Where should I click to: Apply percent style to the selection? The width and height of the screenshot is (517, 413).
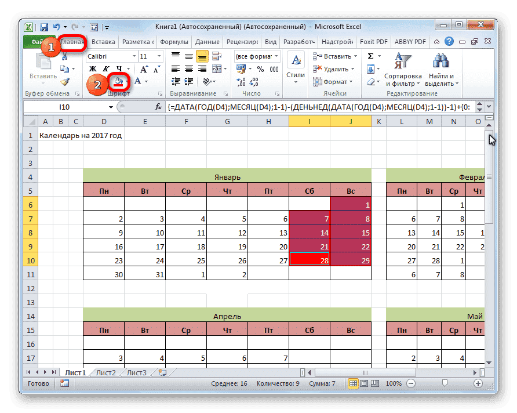click(261, 67)
